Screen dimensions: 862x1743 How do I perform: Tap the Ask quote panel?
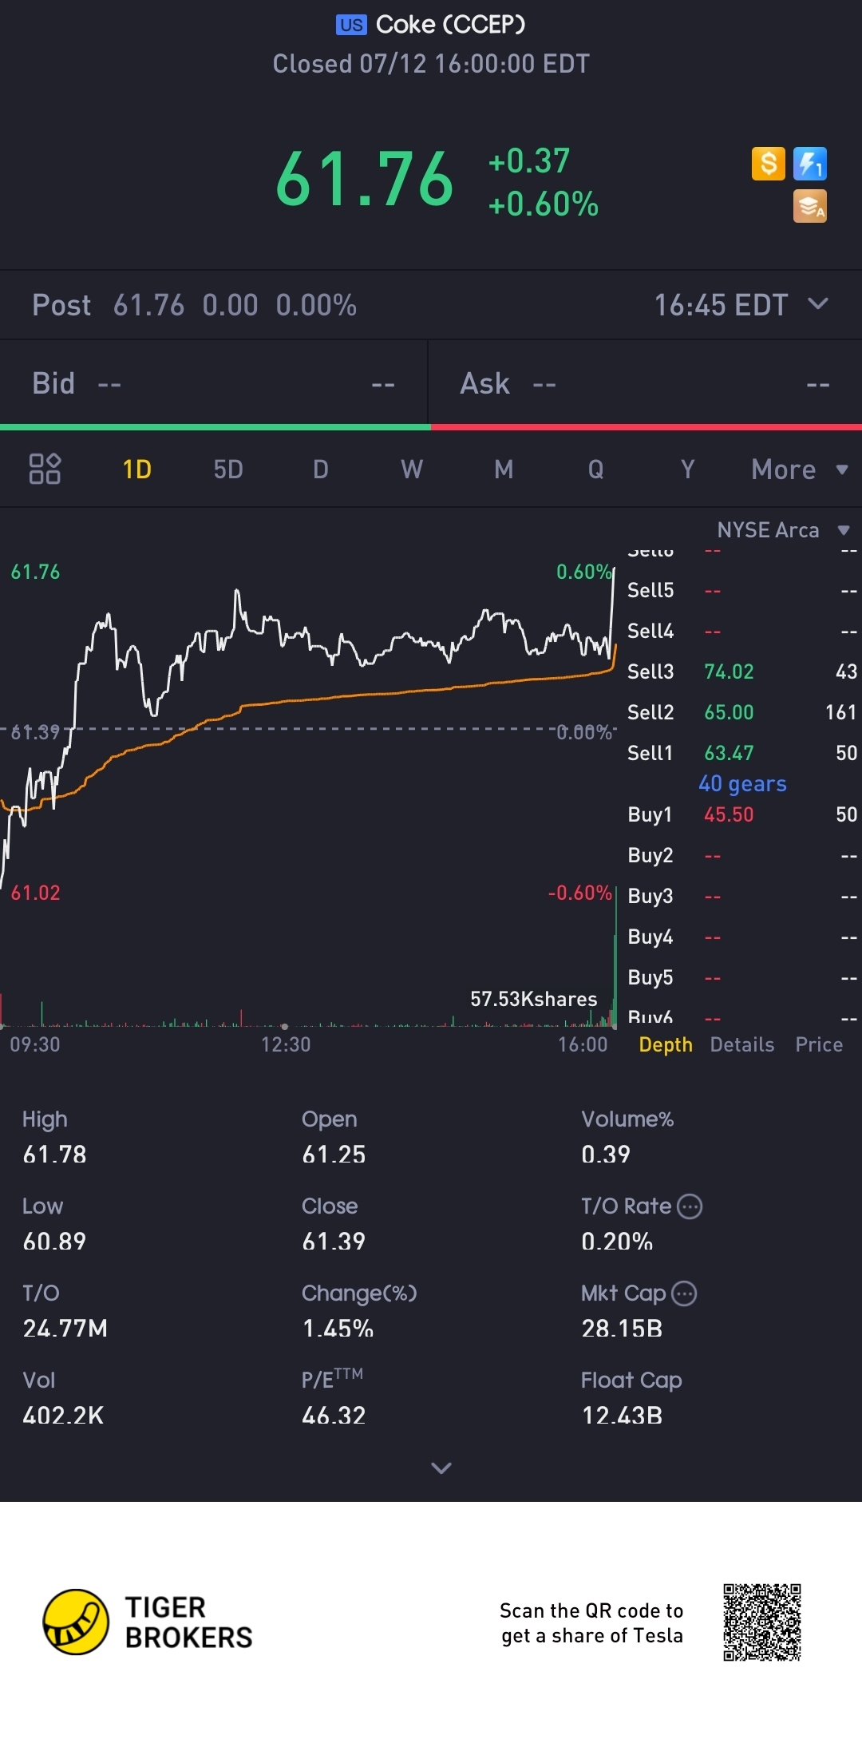pos(645,383)
